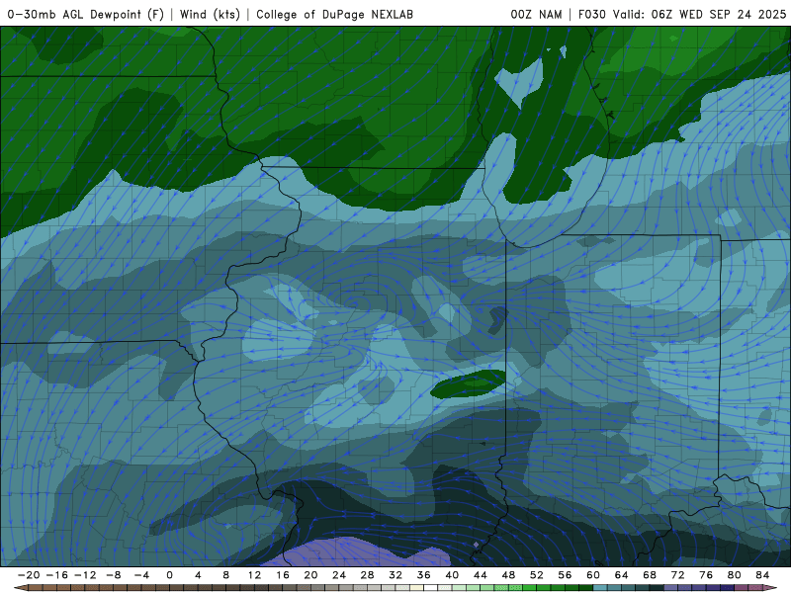Click the 4 label on the color scale

coord(198,575)
